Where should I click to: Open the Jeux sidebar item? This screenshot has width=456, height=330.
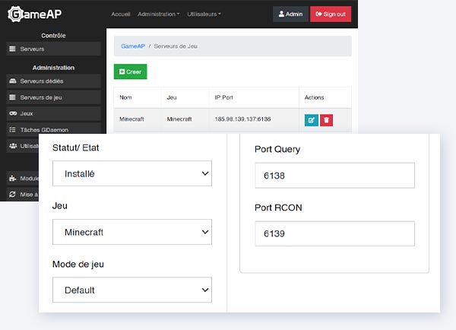pos(53,113)
